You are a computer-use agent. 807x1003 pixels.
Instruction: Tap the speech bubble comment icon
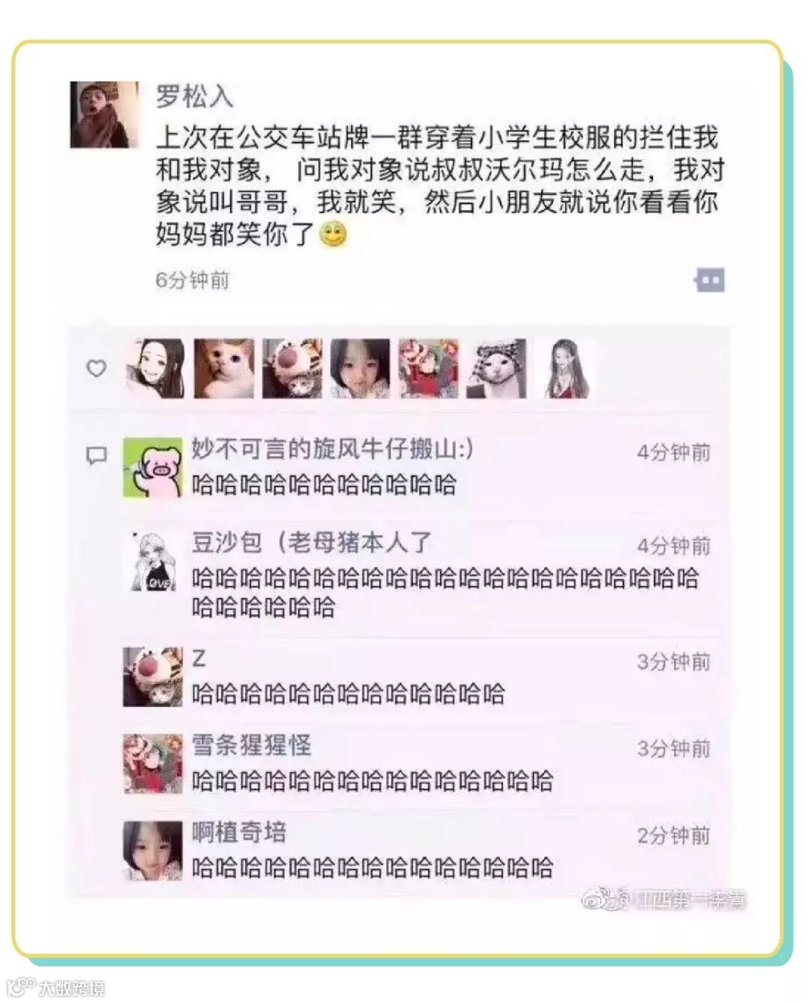pyautogui.click(x=96, y=455)
